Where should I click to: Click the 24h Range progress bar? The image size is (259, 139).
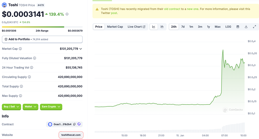tap(42, 27)
